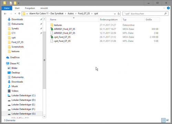This screenshot has width=172, height=124.
Task: Select Dieser PC in navigation pane
Action: [15, 63]
